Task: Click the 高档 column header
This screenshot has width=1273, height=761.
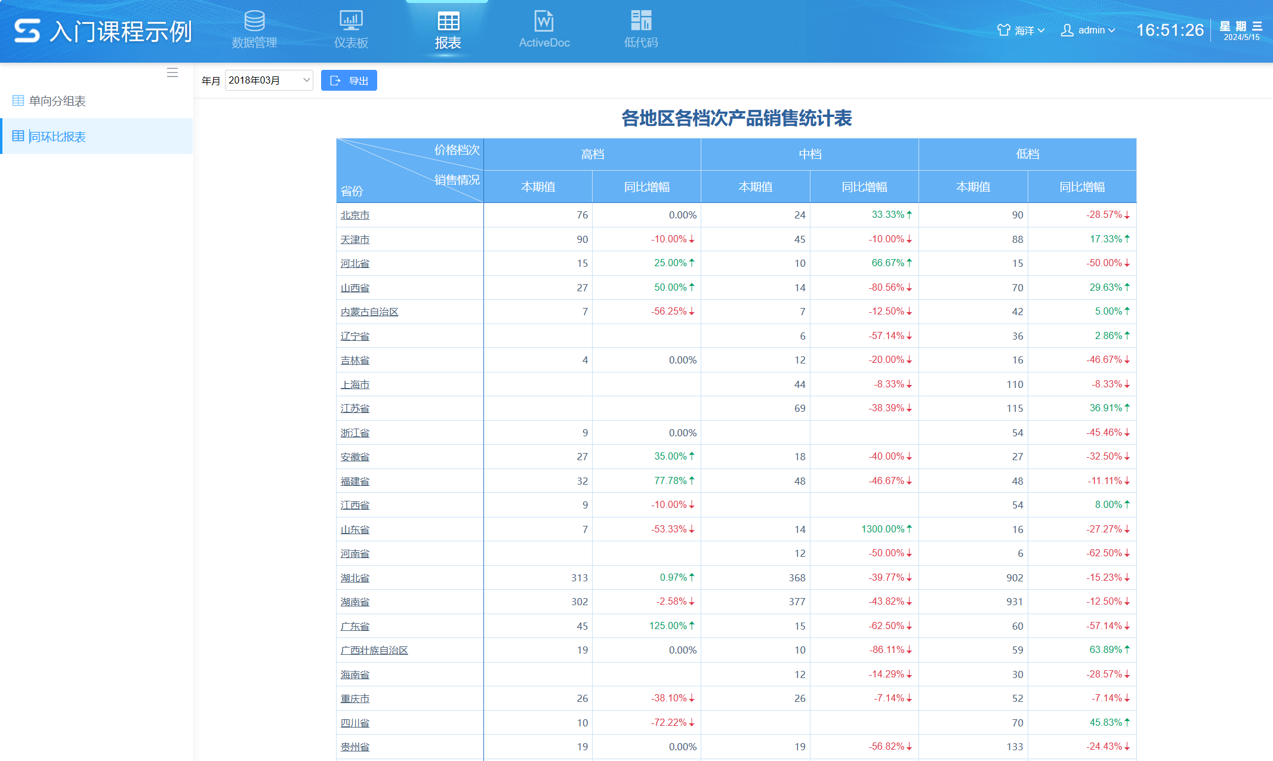Action: point(592,154)
